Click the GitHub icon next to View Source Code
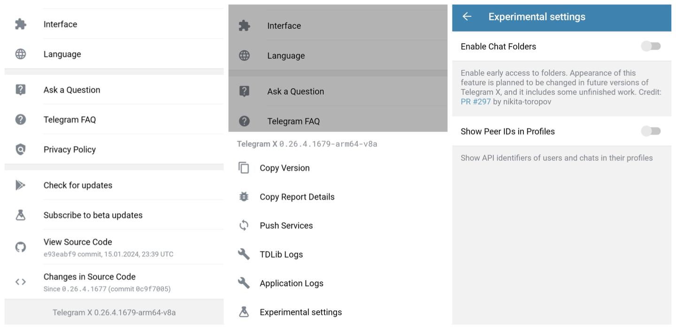Viewport: 676px width, 329px height. [x=21, y=246]
